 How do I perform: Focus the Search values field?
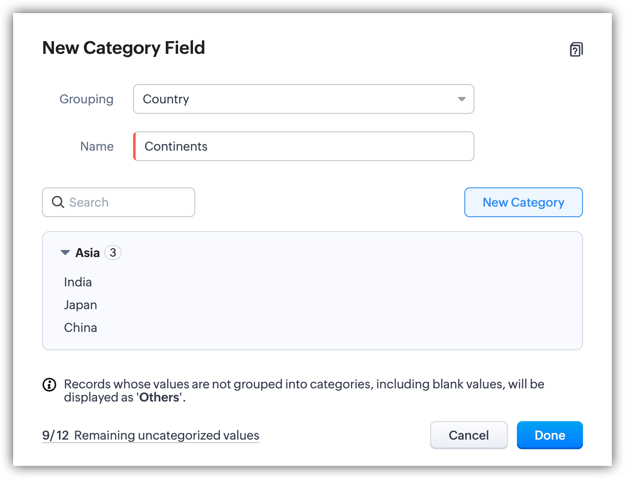[x=127, y=202]
